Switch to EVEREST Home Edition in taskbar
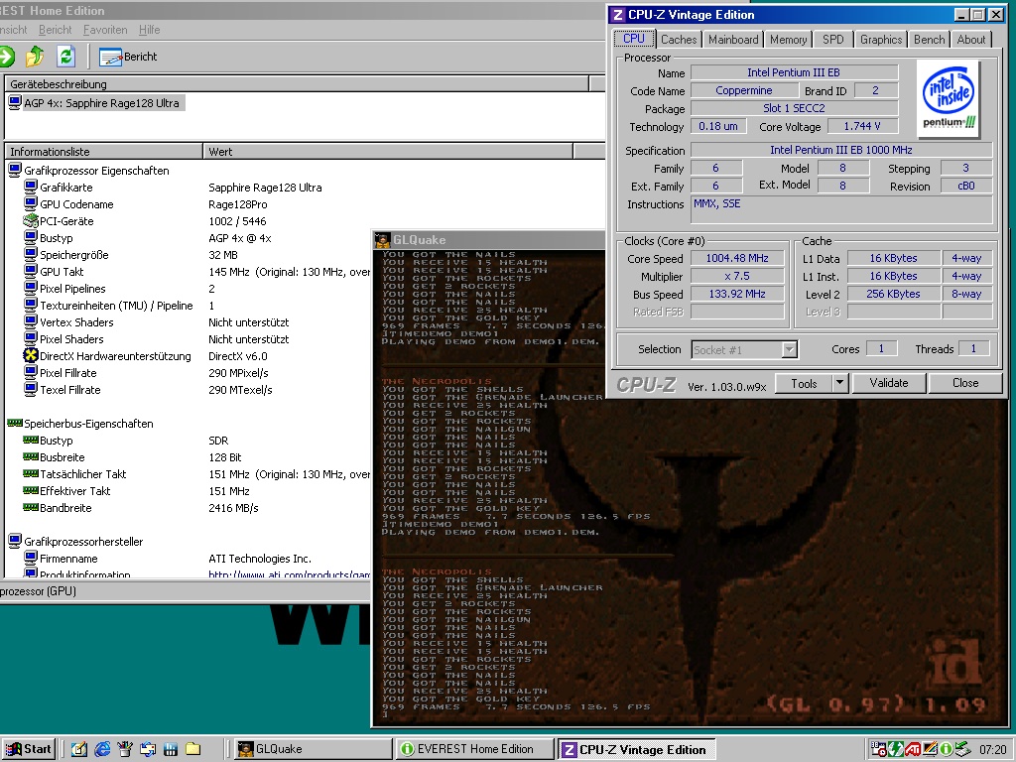This screenshot has height=762, width=1016. [x=475, y=749]
